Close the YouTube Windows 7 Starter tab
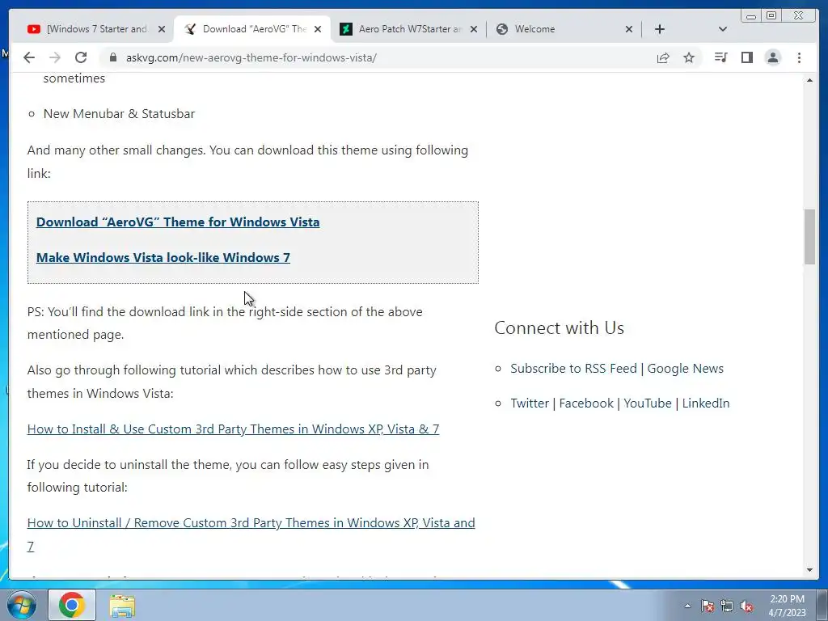This screenshot has width=828, height=621. click(x=162, y=29)
